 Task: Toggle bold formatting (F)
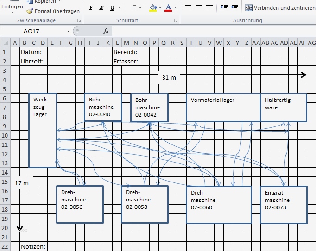click(91, 8)
